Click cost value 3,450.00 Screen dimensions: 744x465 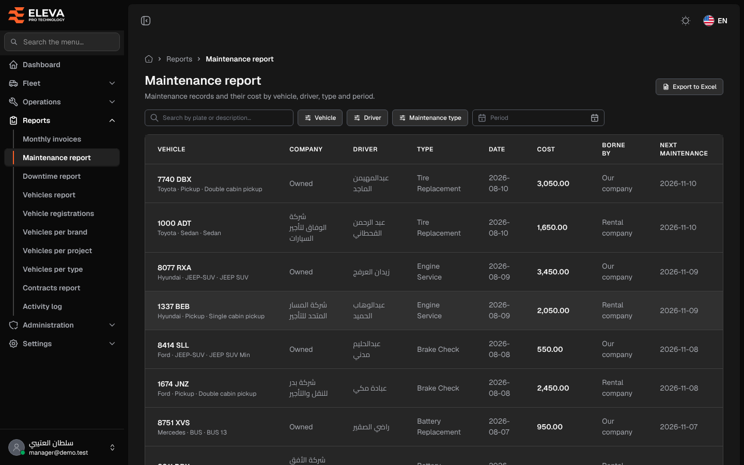point(553,272)
